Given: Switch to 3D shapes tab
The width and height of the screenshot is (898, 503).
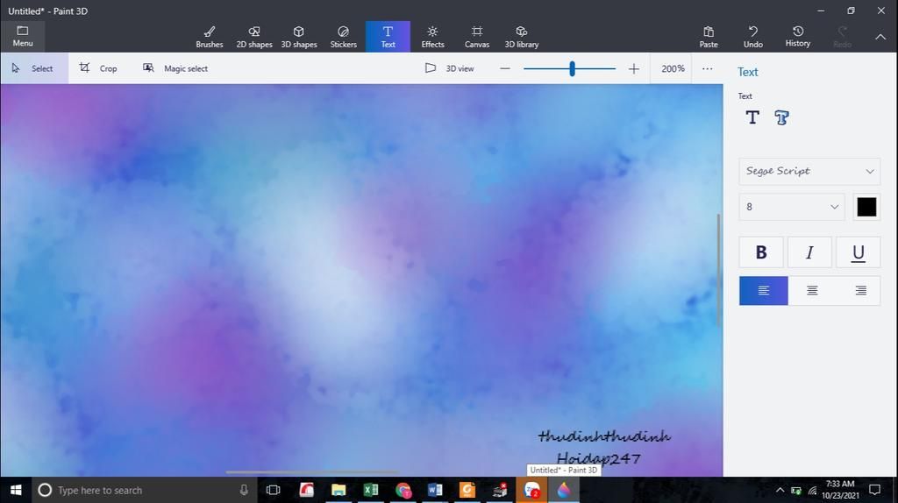Looking at the screenshot, I should 298,37.
